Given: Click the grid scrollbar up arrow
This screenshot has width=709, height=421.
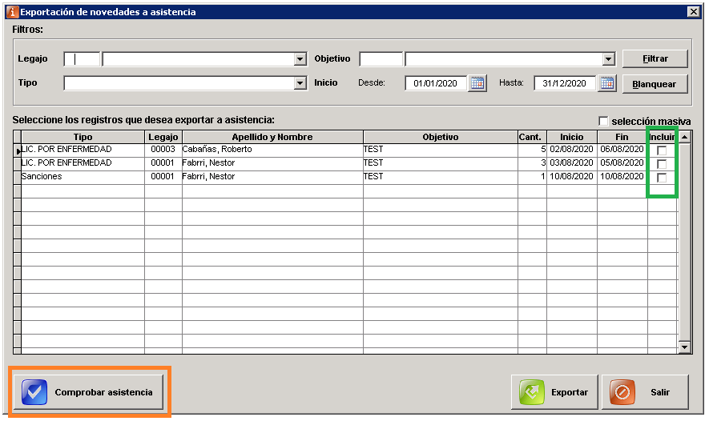Looking at the screenshot, I should pyautogui.click(x=685, y=137).
